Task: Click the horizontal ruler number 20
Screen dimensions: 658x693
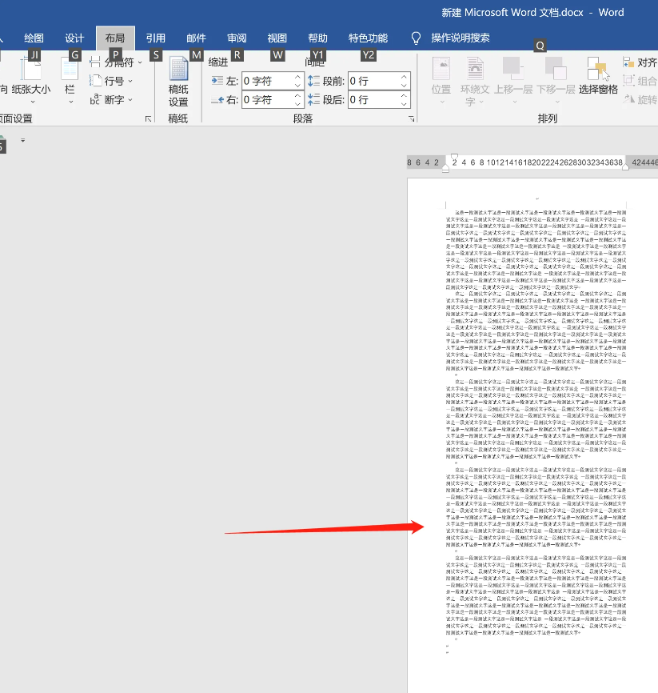Action: pos(536,162)
